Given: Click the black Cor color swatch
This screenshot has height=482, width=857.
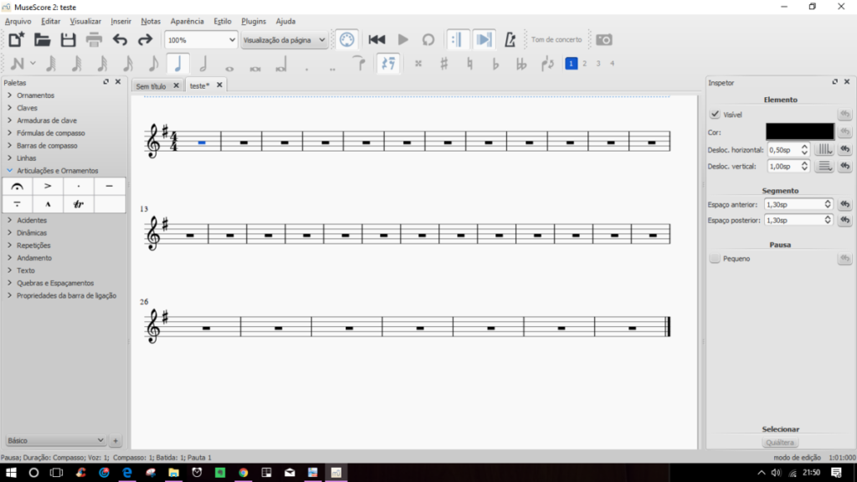Looking at the screenshot, I should (799, 132).
